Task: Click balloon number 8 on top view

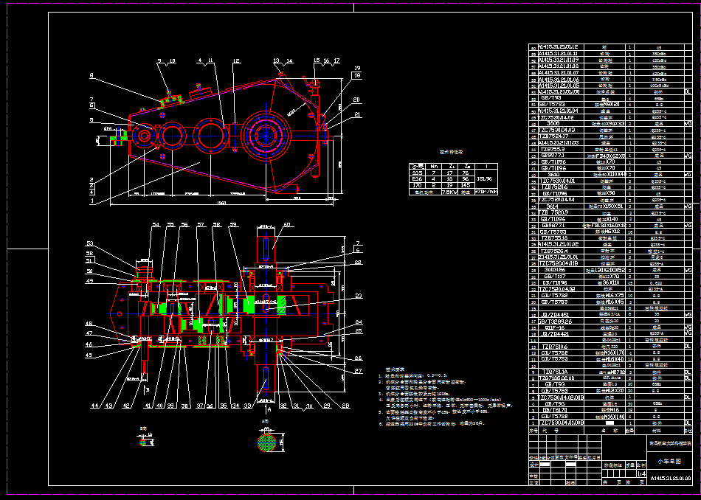Action: point(91,76)
